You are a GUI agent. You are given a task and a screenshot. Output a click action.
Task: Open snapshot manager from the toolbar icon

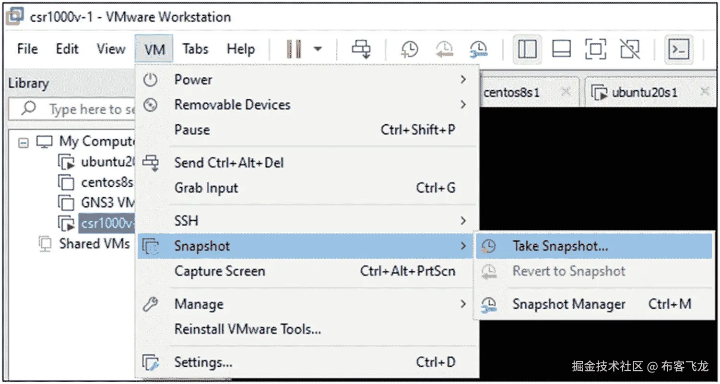[479, 49]
